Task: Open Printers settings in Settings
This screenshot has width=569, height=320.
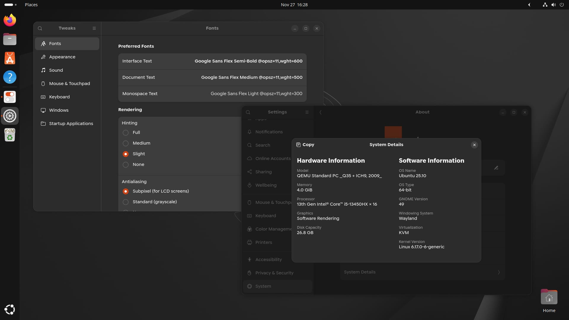Action: (x=263, y=242)
